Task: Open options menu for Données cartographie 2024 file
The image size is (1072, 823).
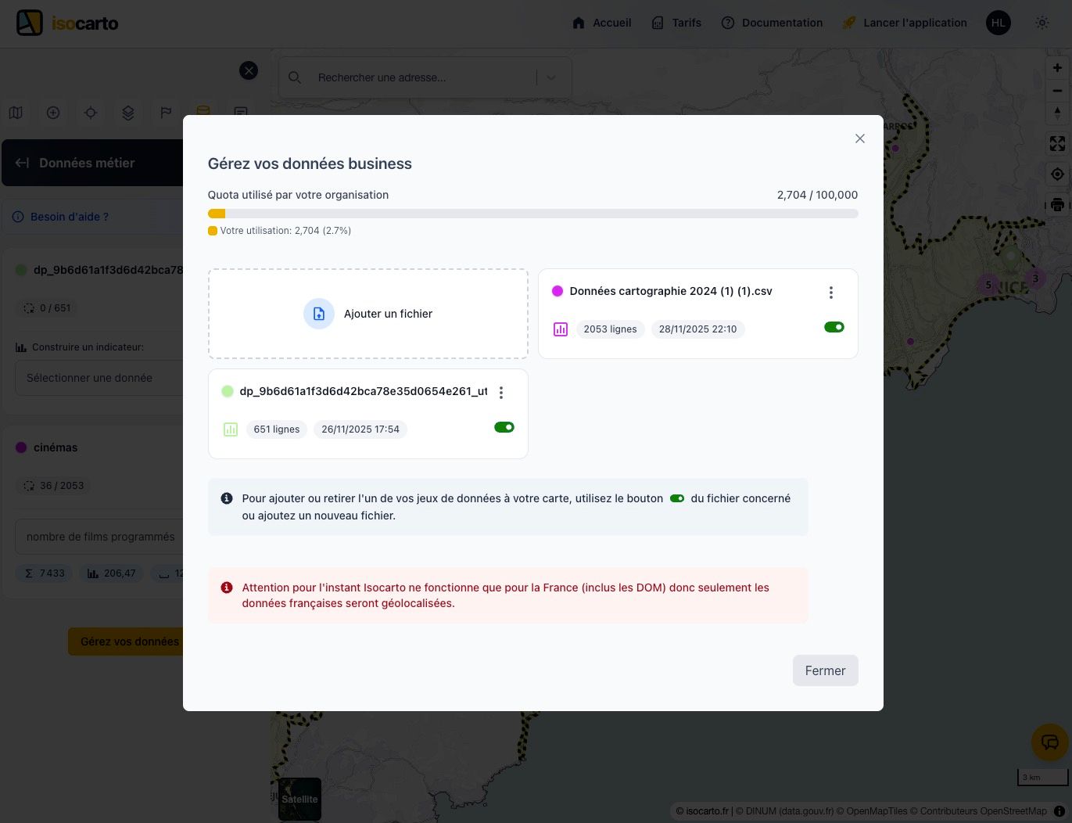Action: point(830,292)
